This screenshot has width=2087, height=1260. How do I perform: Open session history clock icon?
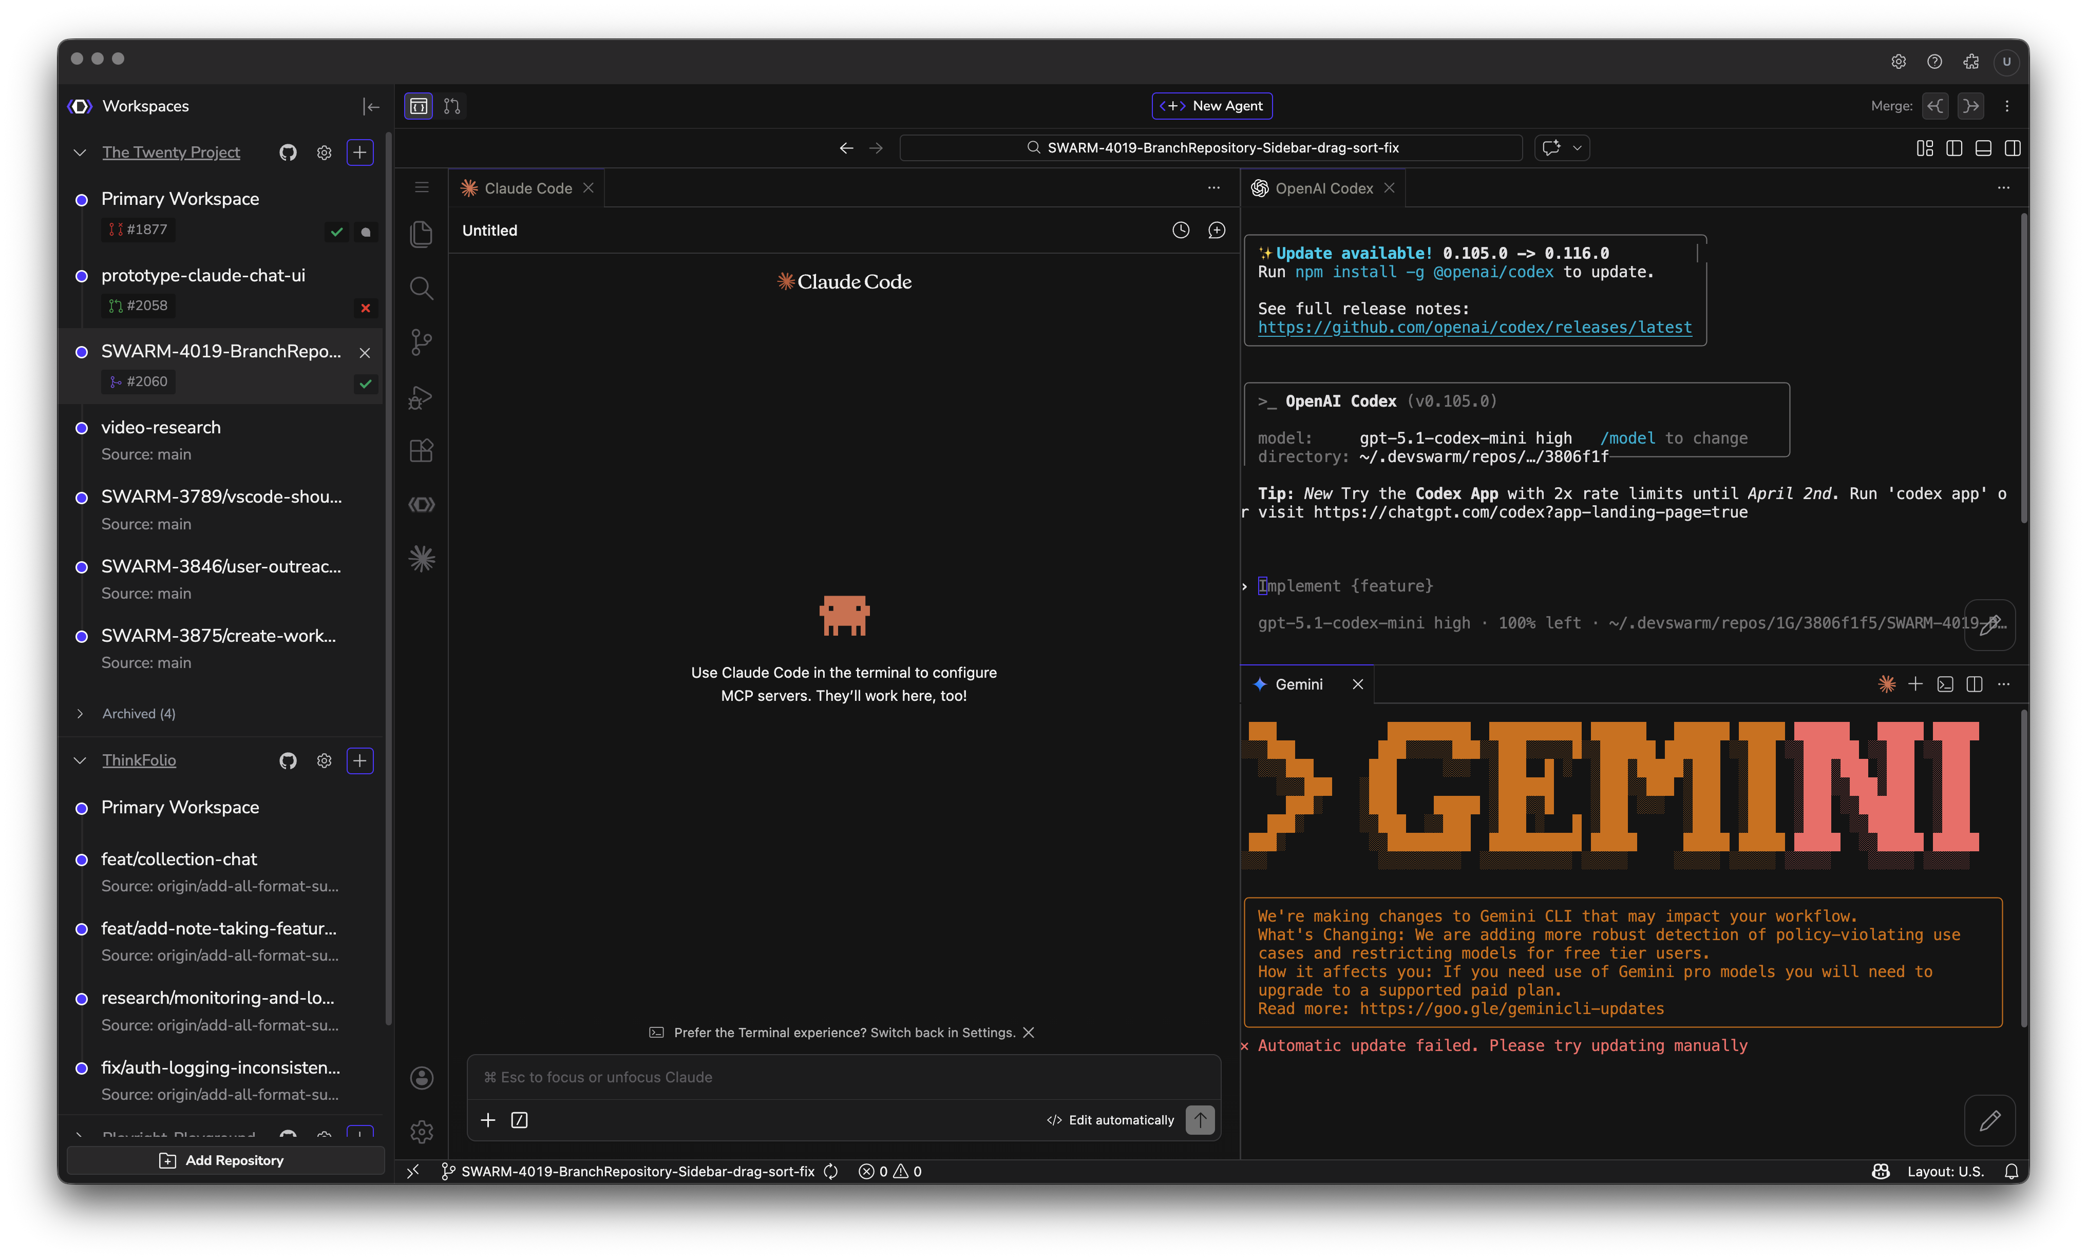point(1181,231)
